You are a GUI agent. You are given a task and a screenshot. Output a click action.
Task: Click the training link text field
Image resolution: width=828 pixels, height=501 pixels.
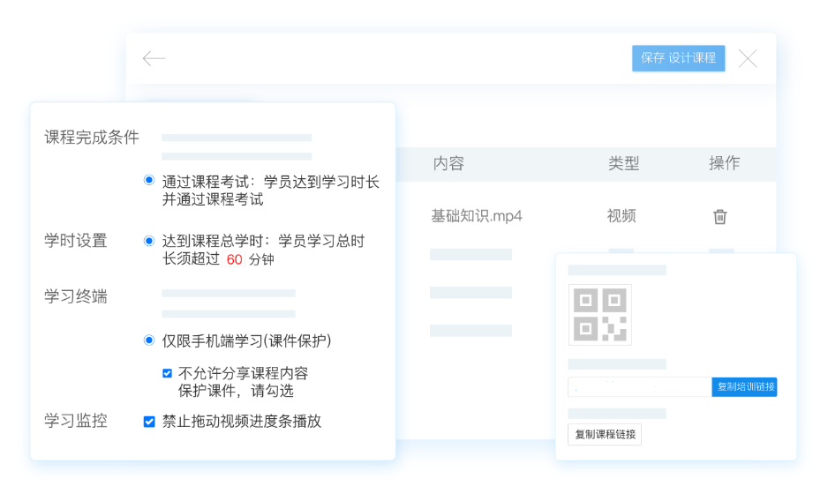(x=639, y=387)
